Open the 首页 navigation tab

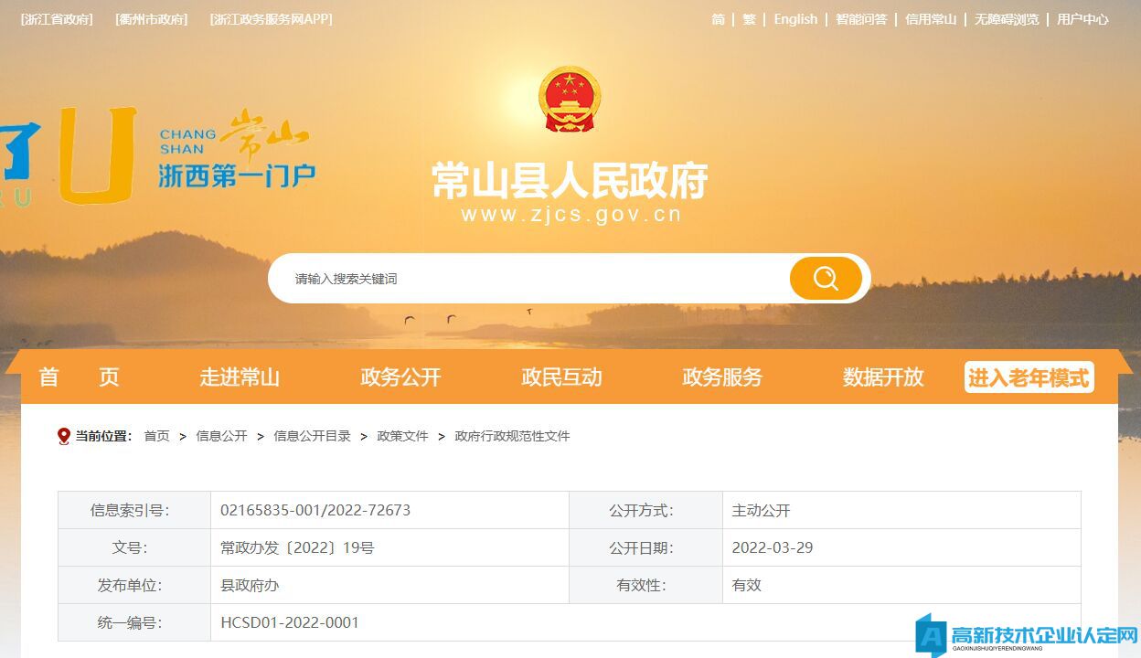coord(79,377)
